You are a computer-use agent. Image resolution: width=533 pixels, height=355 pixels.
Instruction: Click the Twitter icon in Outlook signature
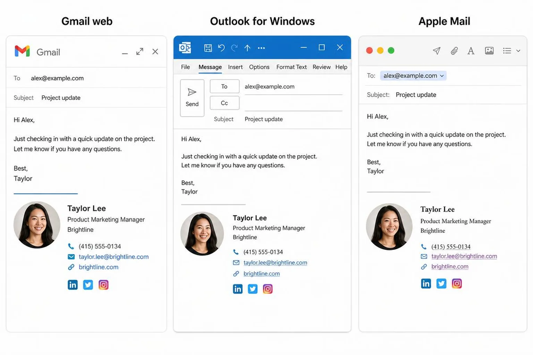point(253,289)
